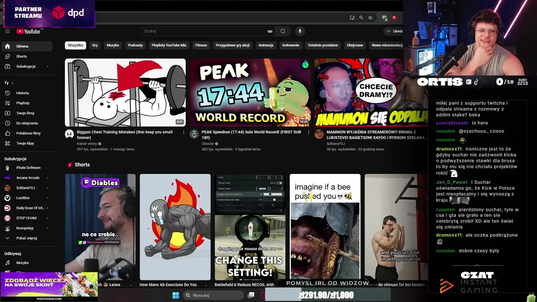
Task: Open Arcane Arcade channel subscription
Action: (26, 178)
